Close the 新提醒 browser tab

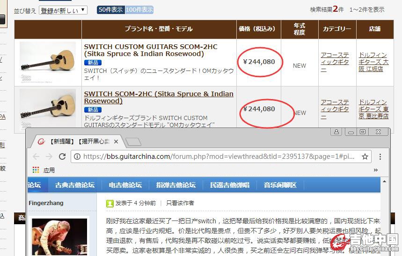tap(116, 142)
